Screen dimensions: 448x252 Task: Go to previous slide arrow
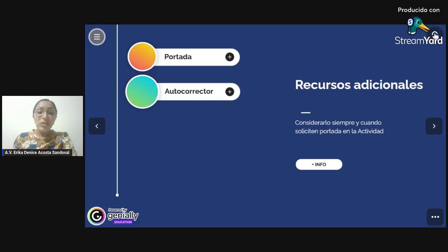coord(97,126)
